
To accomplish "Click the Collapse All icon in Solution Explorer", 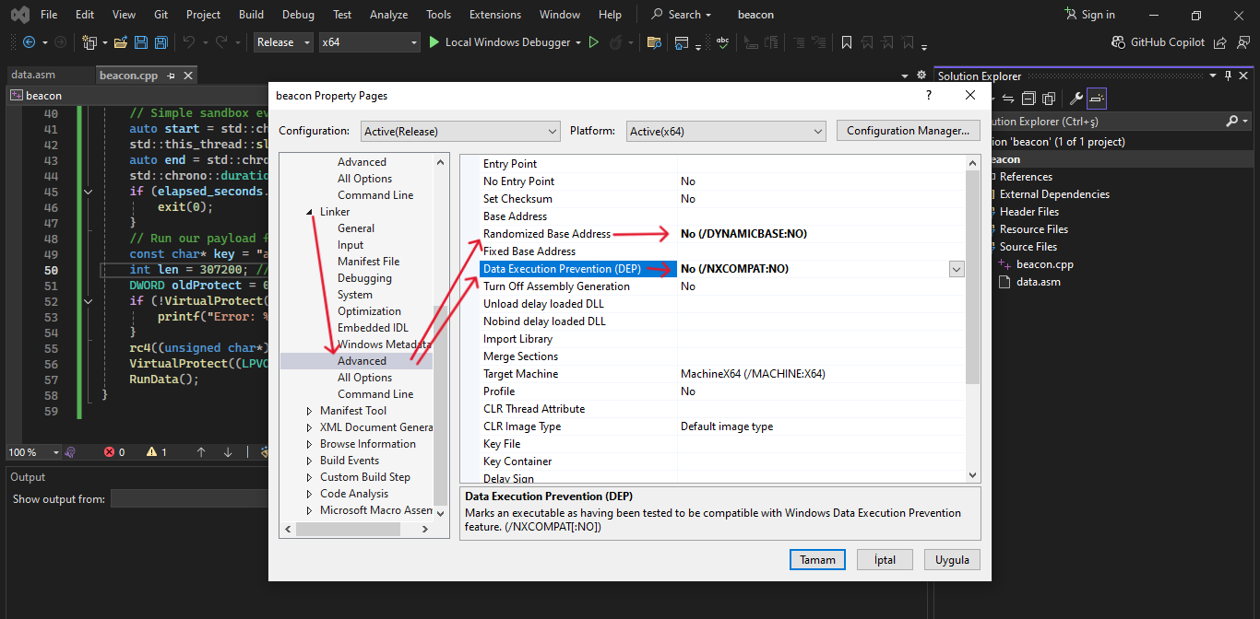I will click(x=1028, y=99).
